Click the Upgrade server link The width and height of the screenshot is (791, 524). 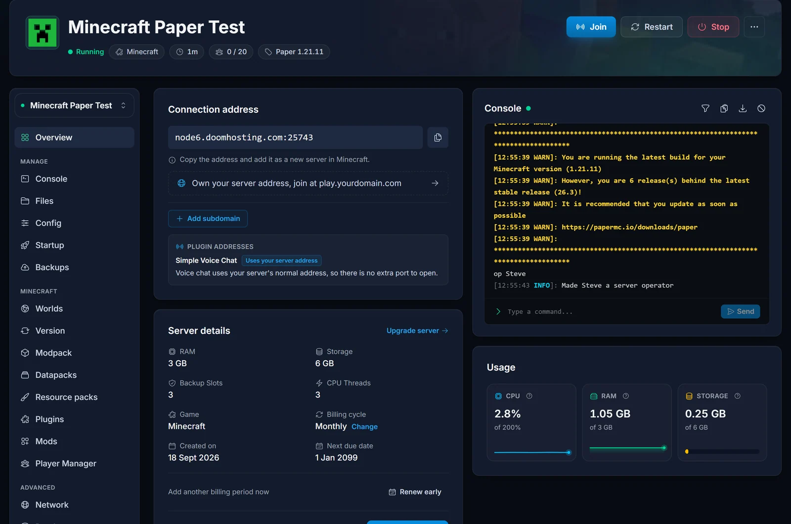click(x=417, y=331)
